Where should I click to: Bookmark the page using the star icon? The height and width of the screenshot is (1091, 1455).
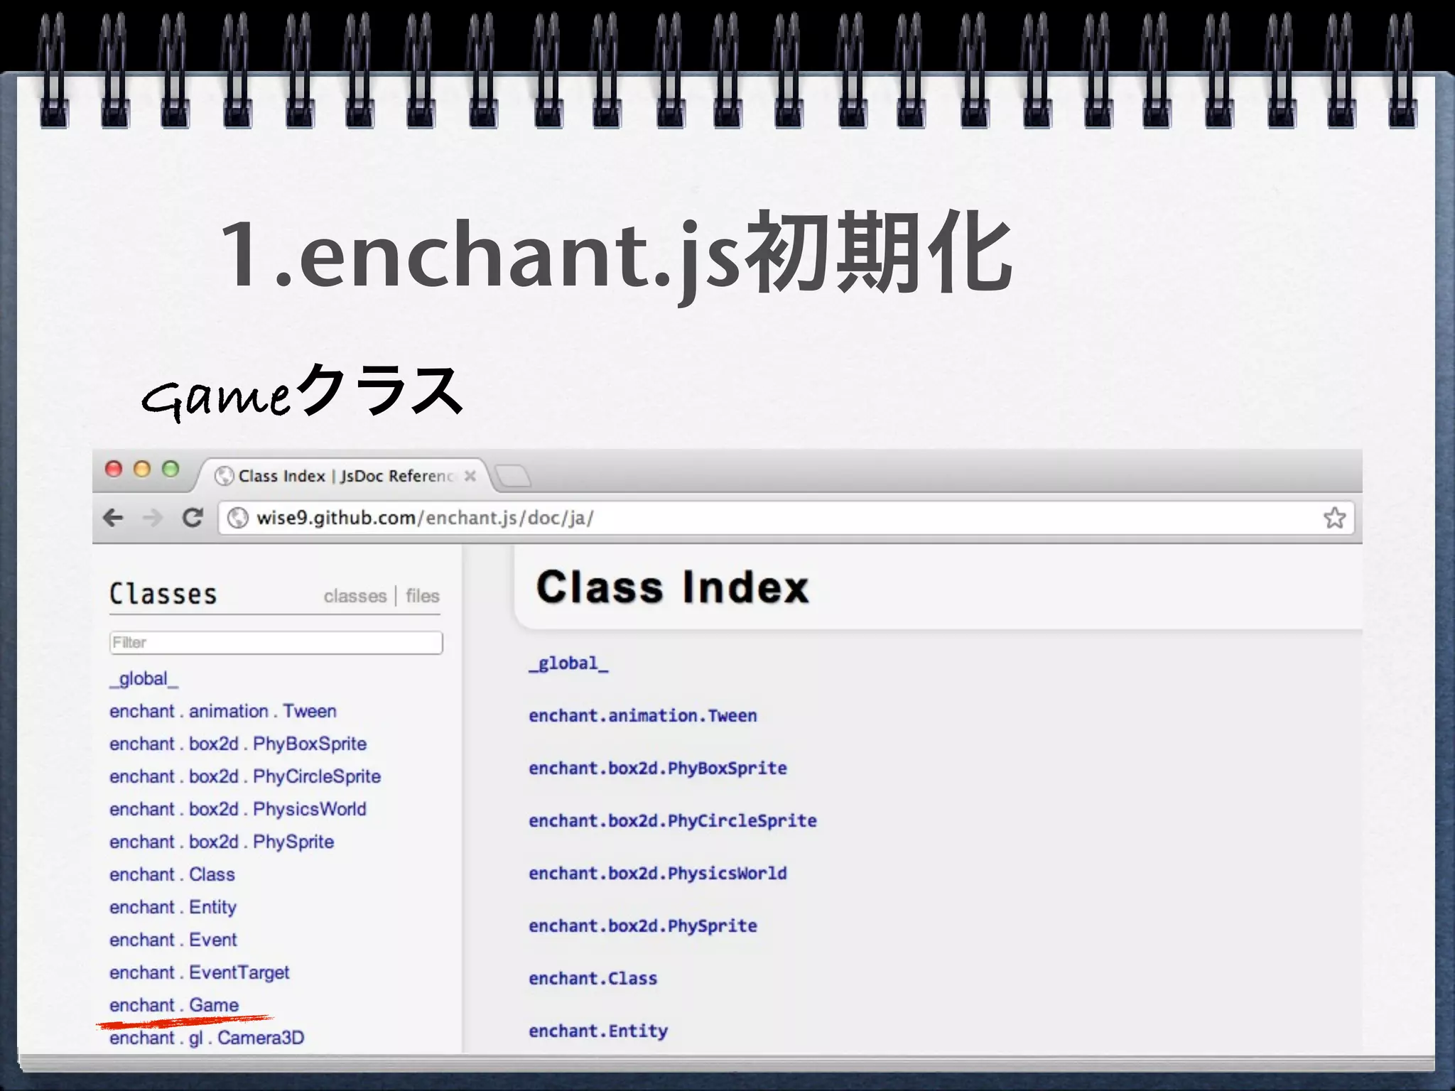1334,518
